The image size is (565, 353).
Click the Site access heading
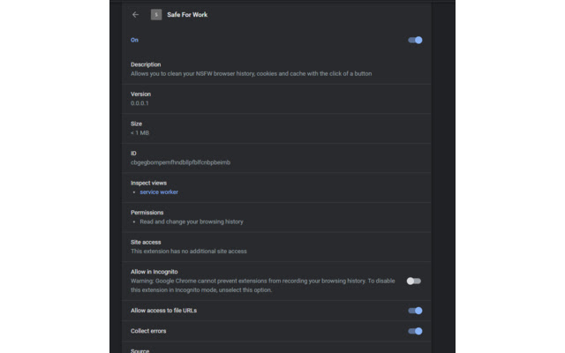[x=146, y=242]
